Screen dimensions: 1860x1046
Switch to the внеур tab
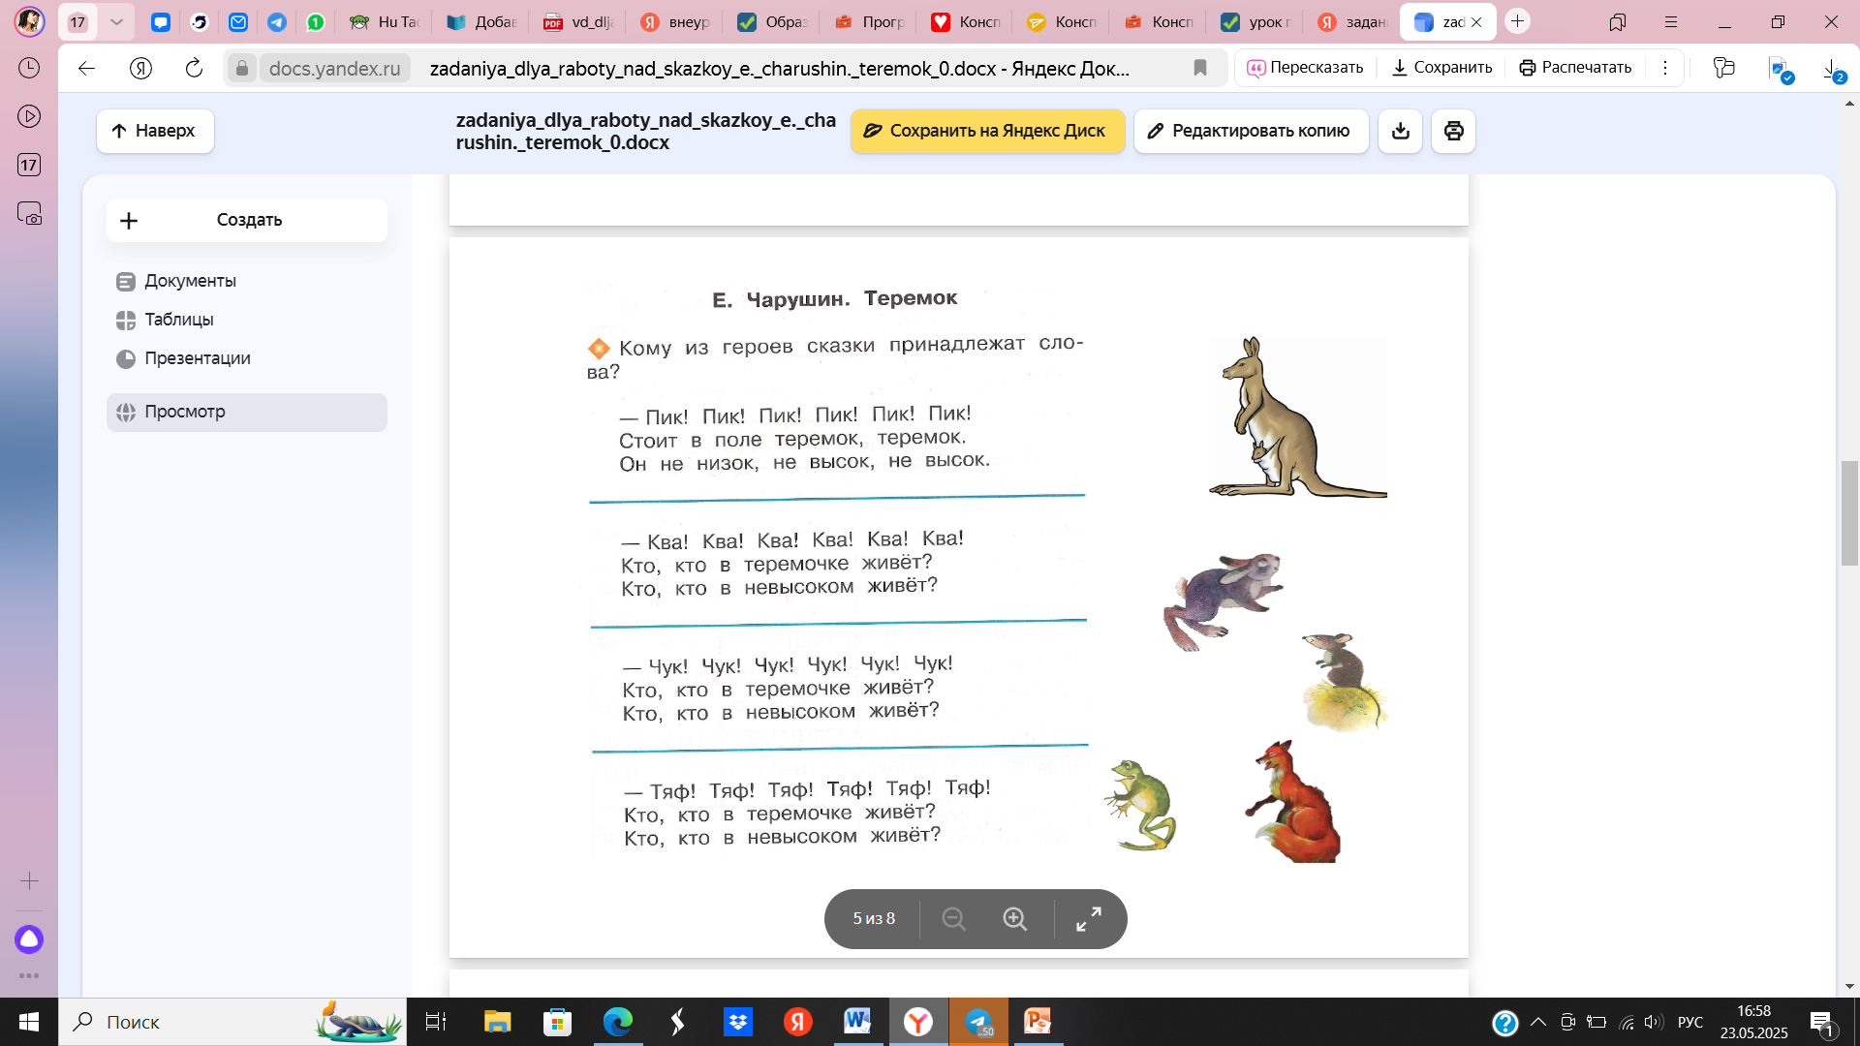(x=675, y=21)
